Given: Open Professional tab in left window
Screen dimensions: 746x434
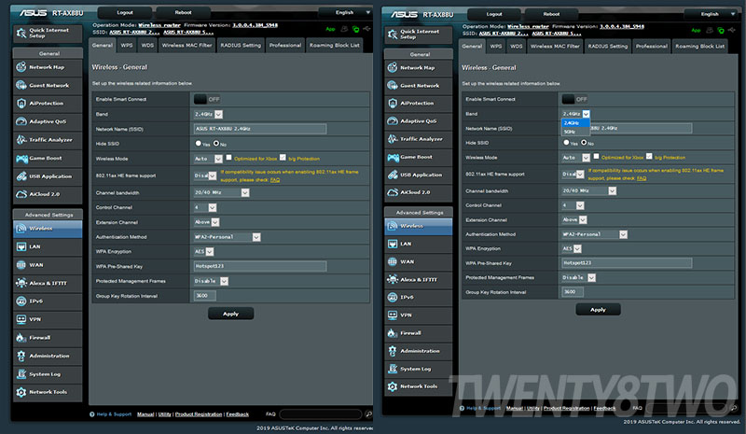Looking at the screenshot, I should 285,45.
